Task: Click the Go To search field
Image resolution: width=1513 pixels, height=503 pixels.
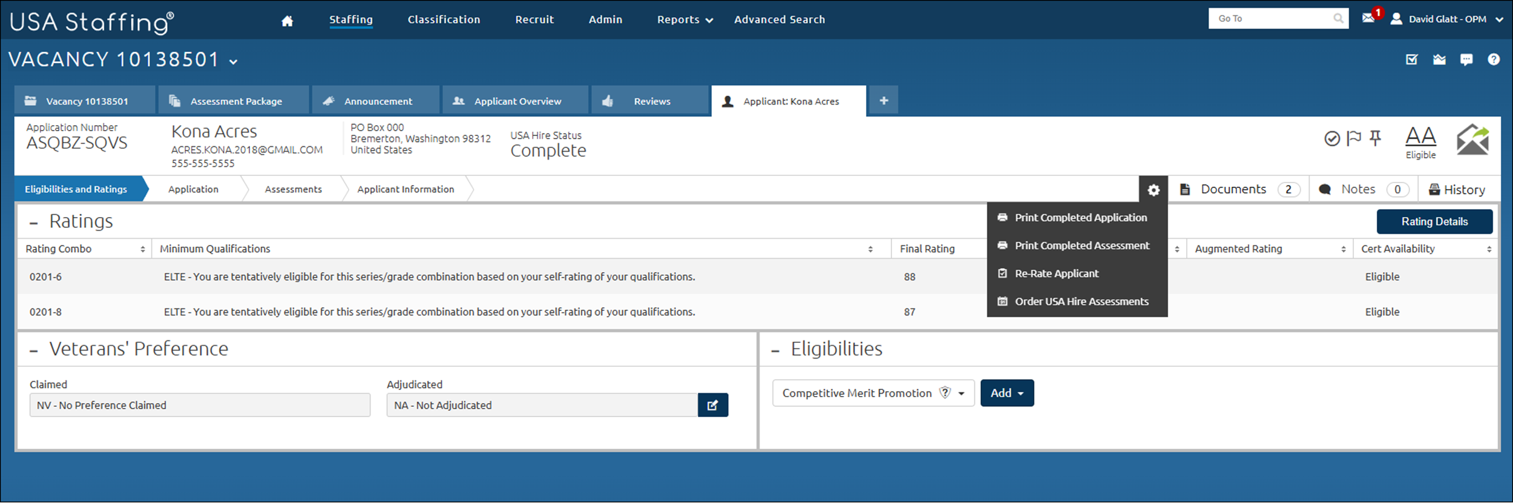Action: [1271, 19]
